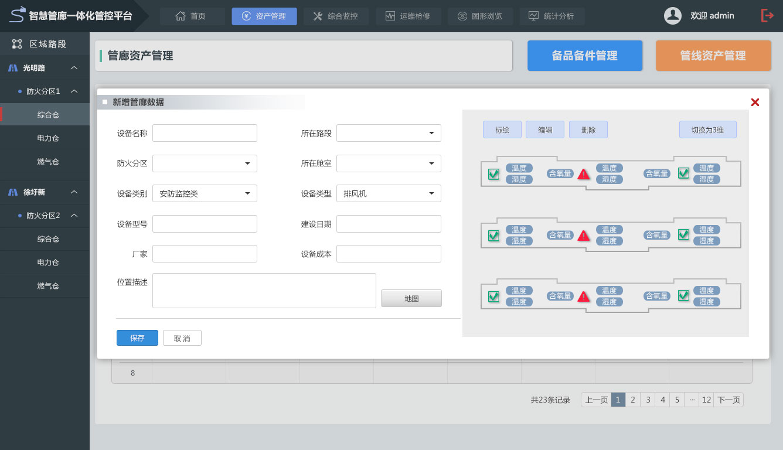Close the 新增管廊数据 dialog with red X
The image size is (783, 450).
pos(755,103)
